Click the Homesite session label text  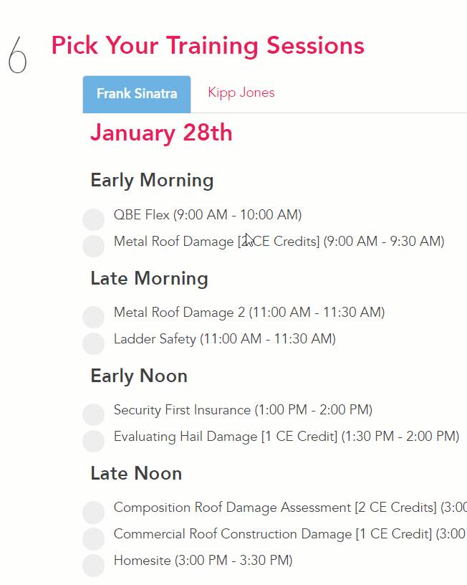203,561
